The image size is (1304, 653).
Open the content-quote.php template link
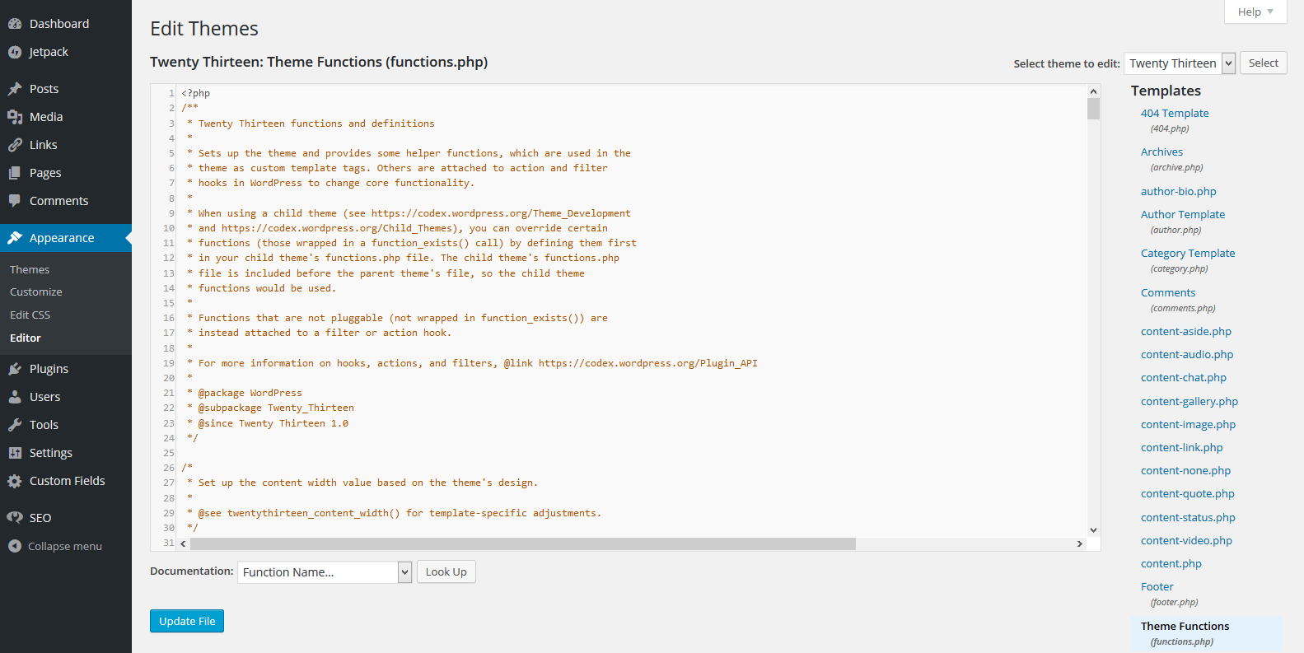tap(1188, 493)
